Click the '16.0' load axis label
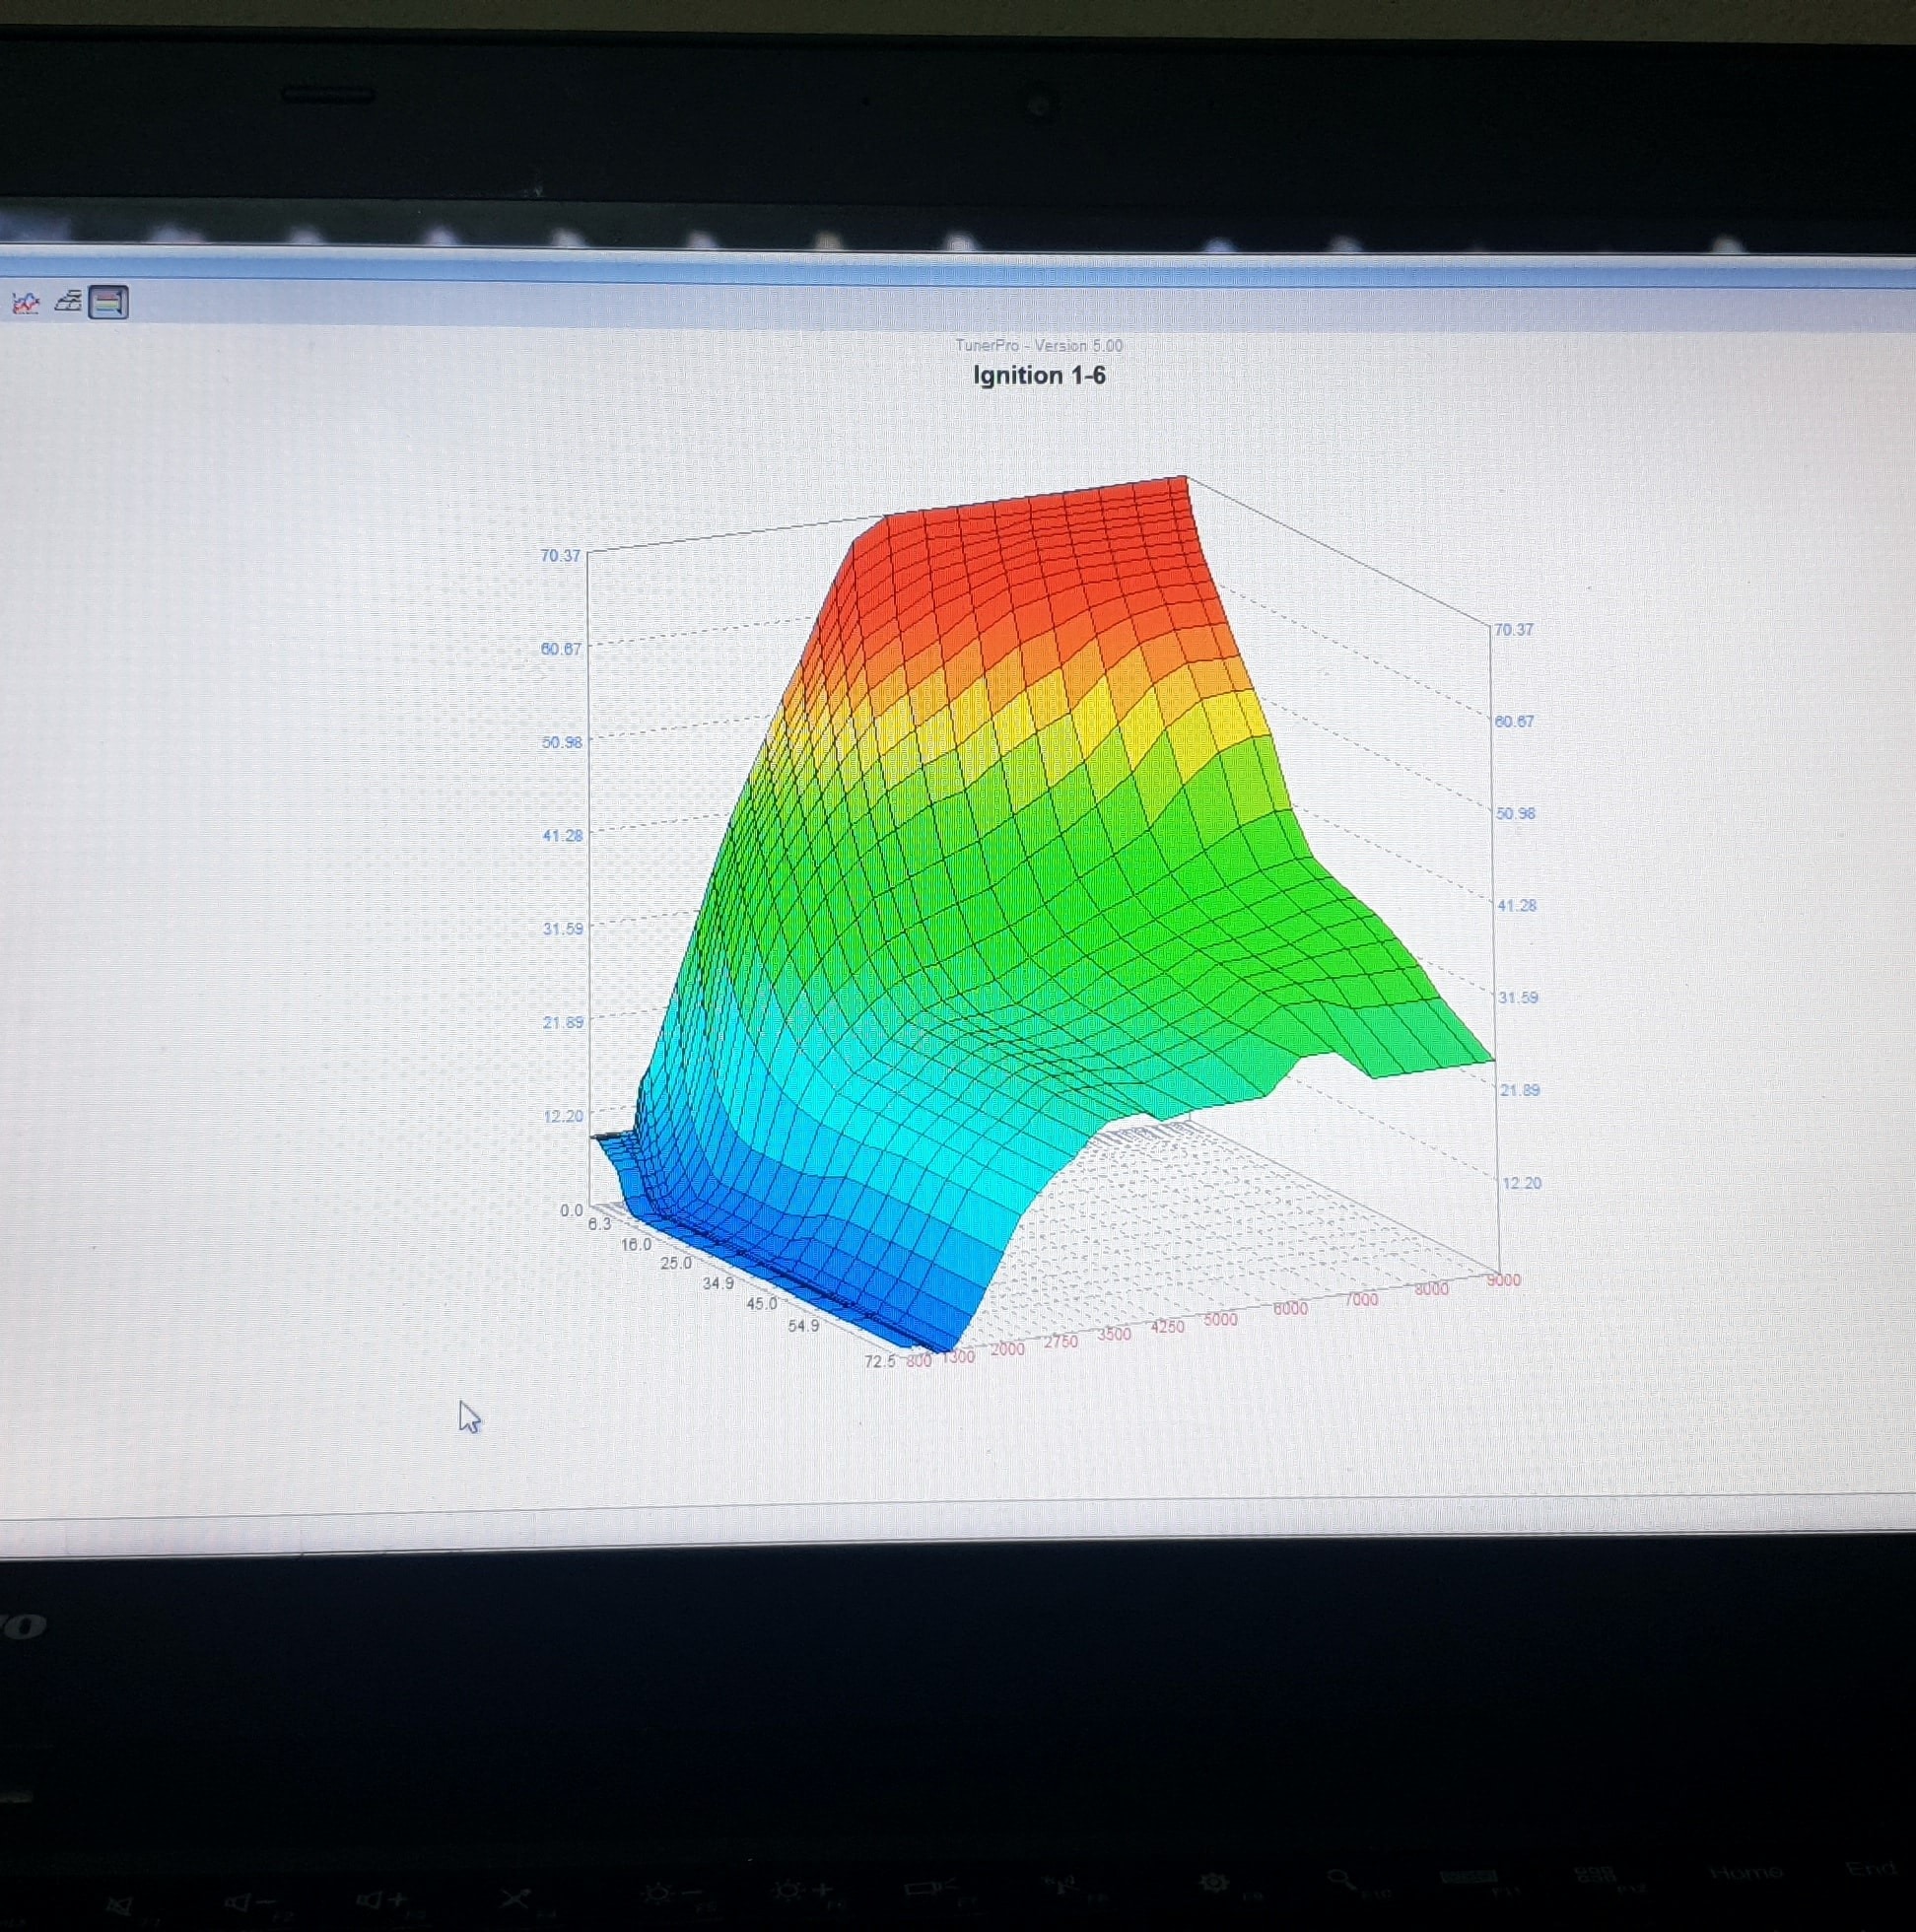 click(636, 1245)
